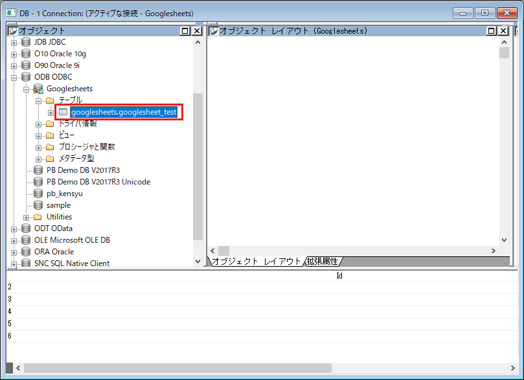Click the Id column header in results
The height and width of the screenshot is (380, 524).
[339, 275]
